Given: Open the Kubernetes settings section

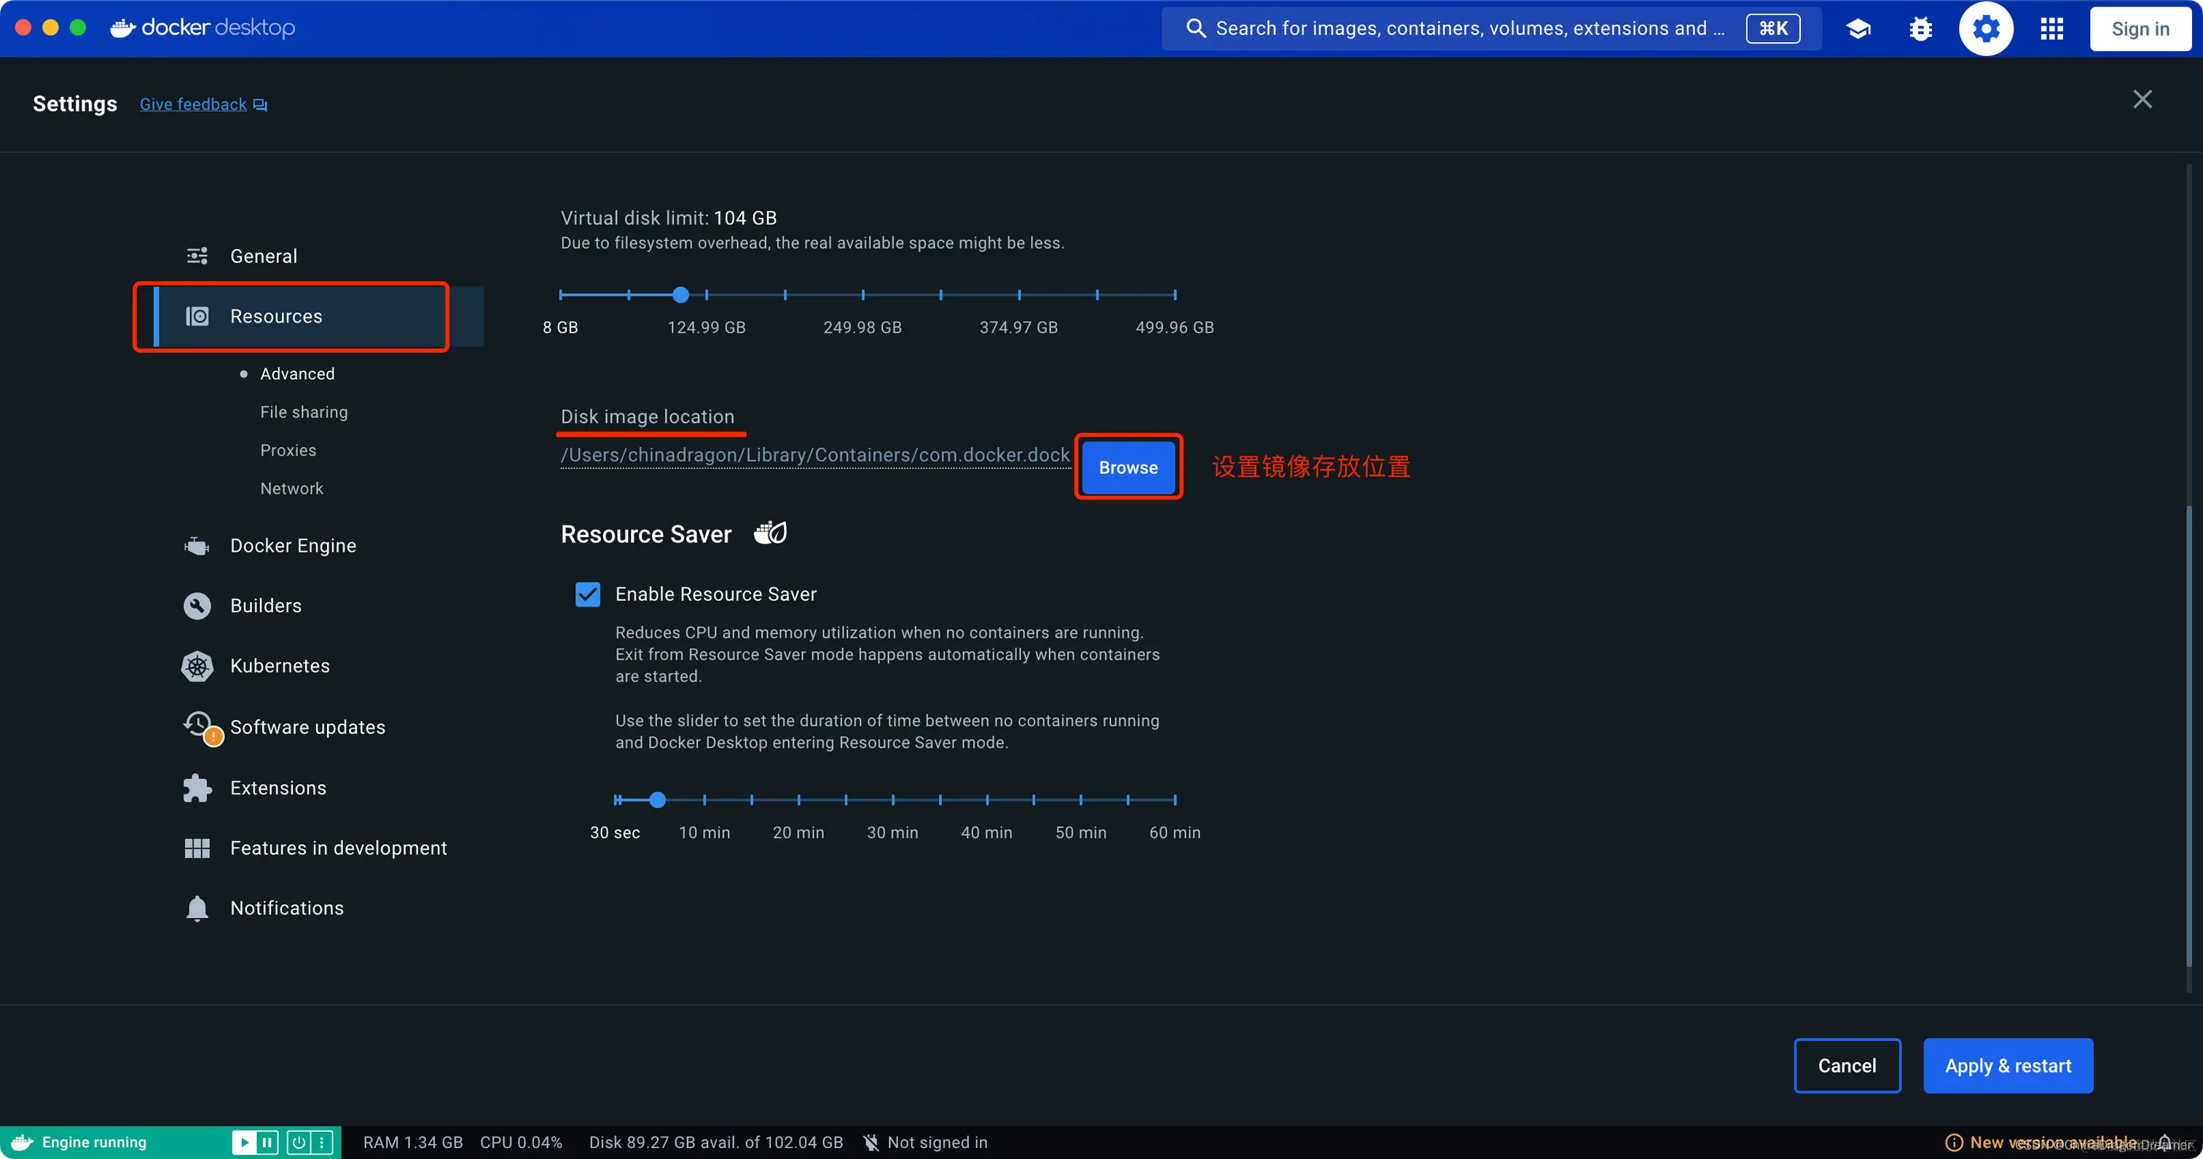Looking at the screenshot, I should pyautogui.click(x=280, y=666).
